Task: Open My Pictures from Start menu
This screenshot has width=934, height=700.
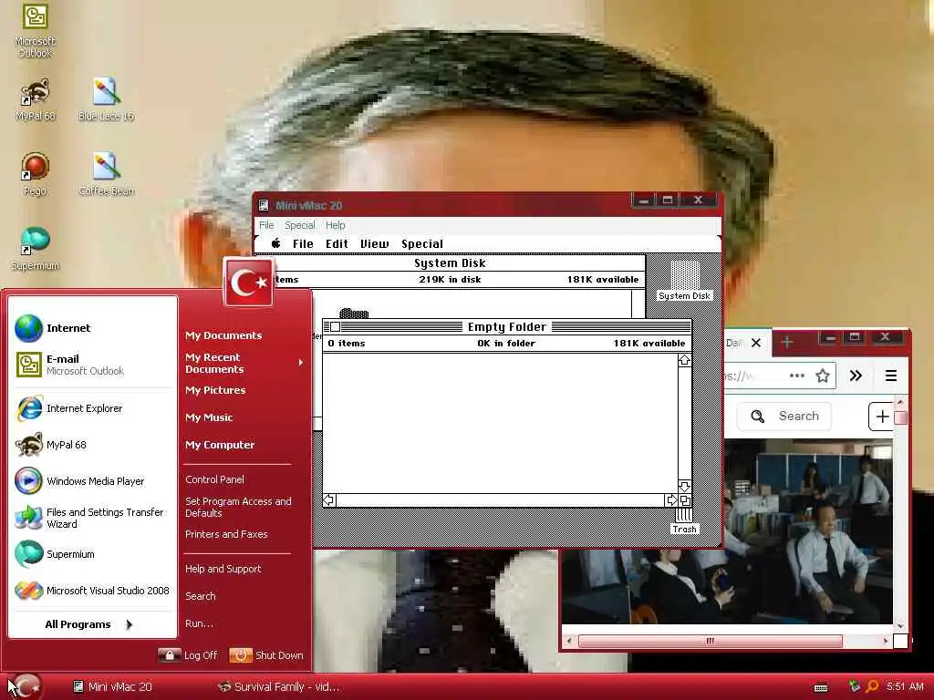Action: coord(215,390)
